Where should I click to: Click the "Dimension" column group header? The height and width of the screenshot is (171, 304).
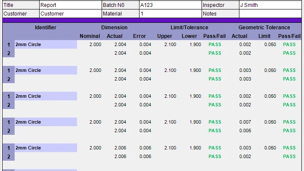[115, 28]
